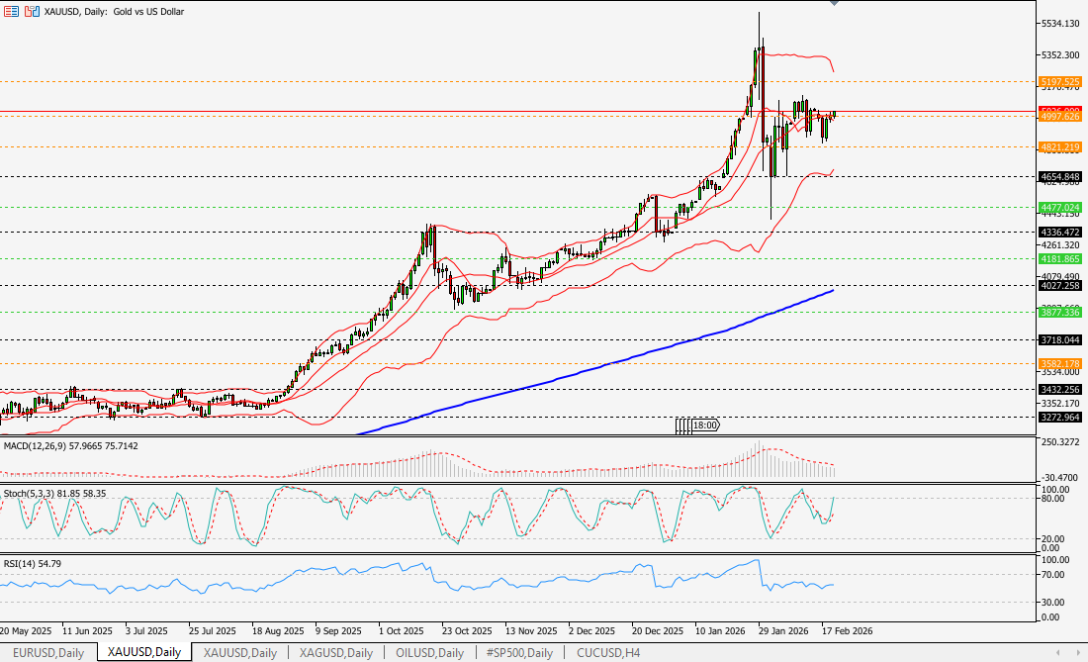
Task: Select the orange 3582.178 price label
Action: (1059, 364)
